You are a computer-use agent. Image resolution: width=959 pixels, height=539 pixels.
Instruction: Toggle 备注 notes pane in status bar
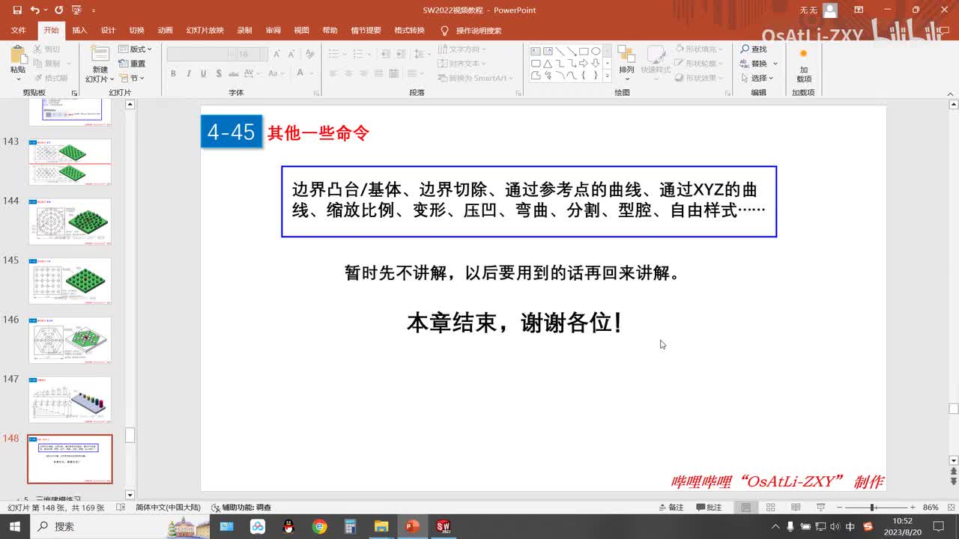click(671, 507)
